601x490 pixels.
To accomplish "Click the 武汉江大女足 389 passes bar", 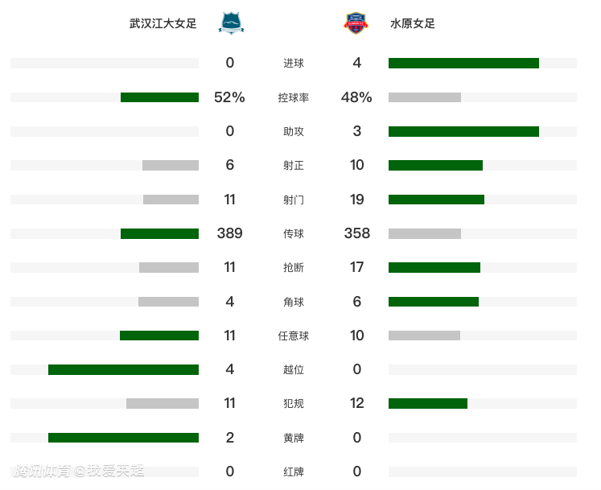I will [159, 233].
